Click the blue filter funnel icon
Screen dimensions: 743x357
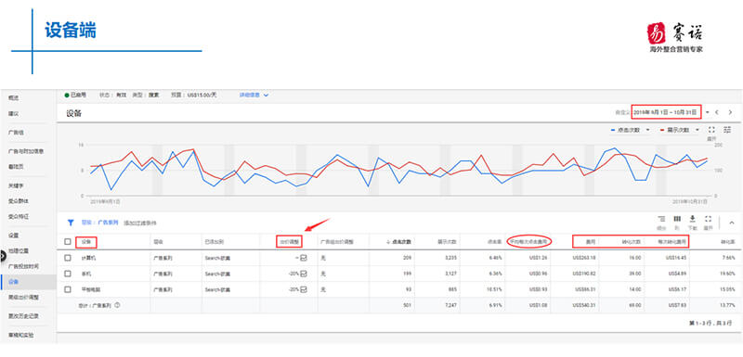pos(71,223)
